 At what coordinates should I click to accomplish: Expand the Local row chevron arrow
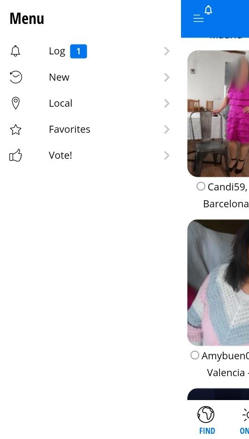point(167,103)
